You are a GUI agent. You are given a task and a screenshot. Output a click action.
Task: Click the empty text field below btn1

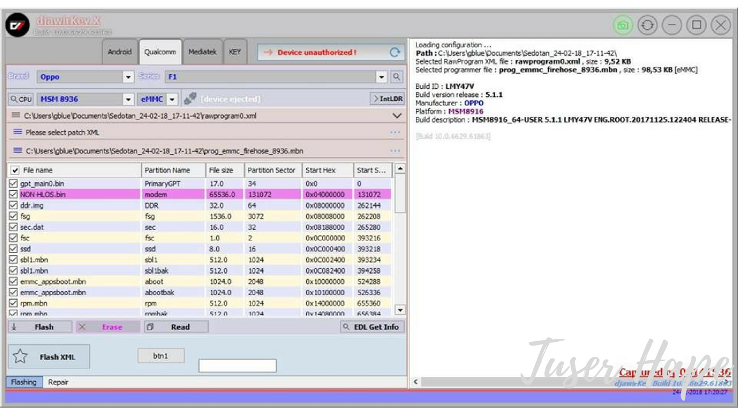pos(238,365)
